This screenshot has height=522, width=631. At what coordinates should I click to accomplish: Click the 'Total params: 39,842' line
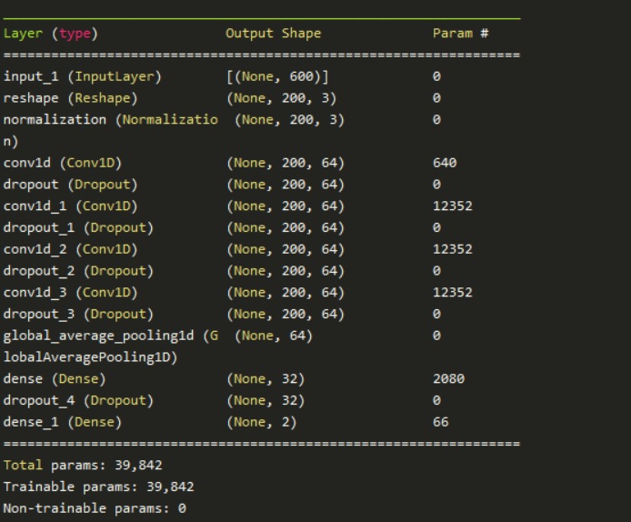point(83,466)
